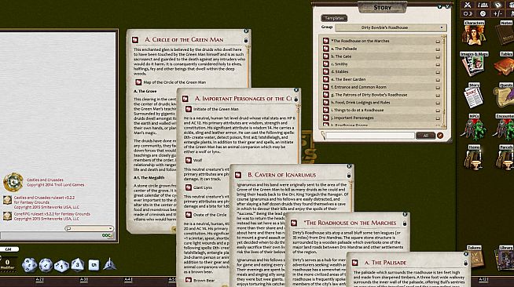Image resolution: width=514 pixels, height=287 pixels.
Task: Open the modifiers +/- icon
Action: click(x=498, y=14)
